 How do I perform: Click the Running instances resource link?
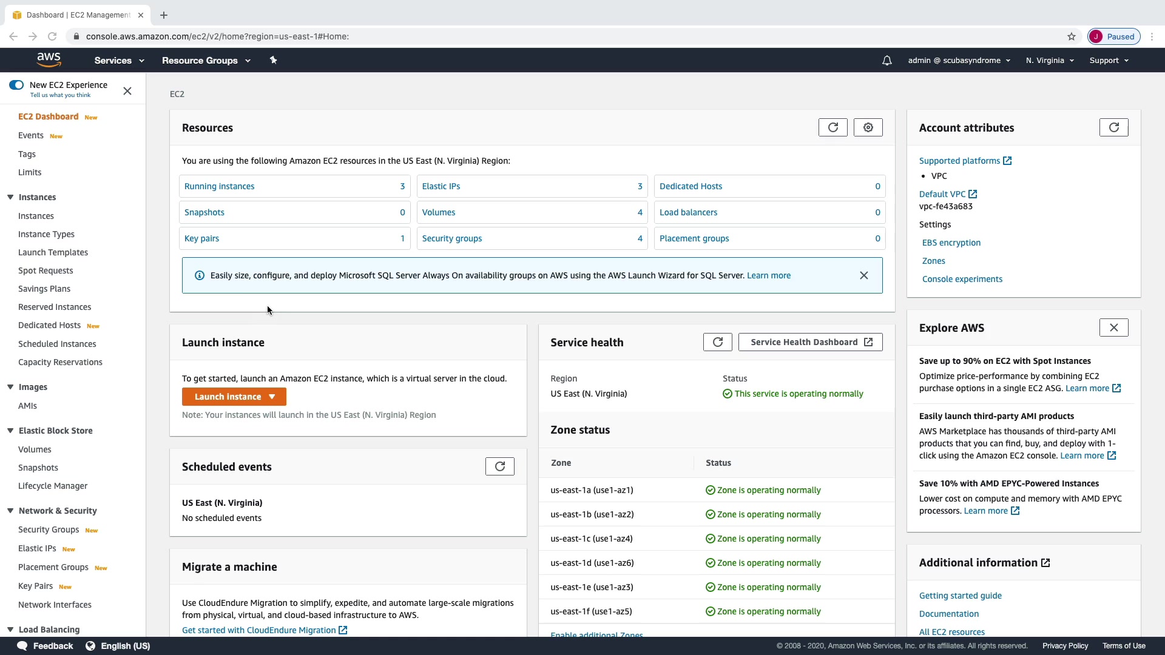pyautogui.click(x=219, y=186)
